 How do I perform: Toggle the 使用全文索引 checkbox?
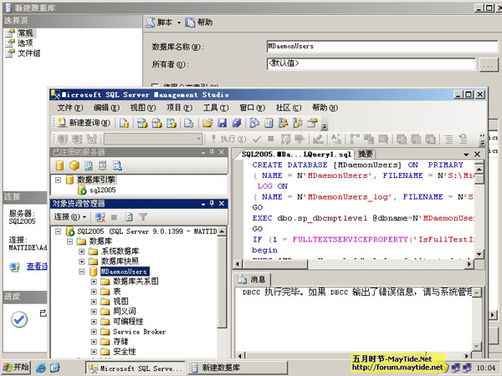click(x=156, y=84)
